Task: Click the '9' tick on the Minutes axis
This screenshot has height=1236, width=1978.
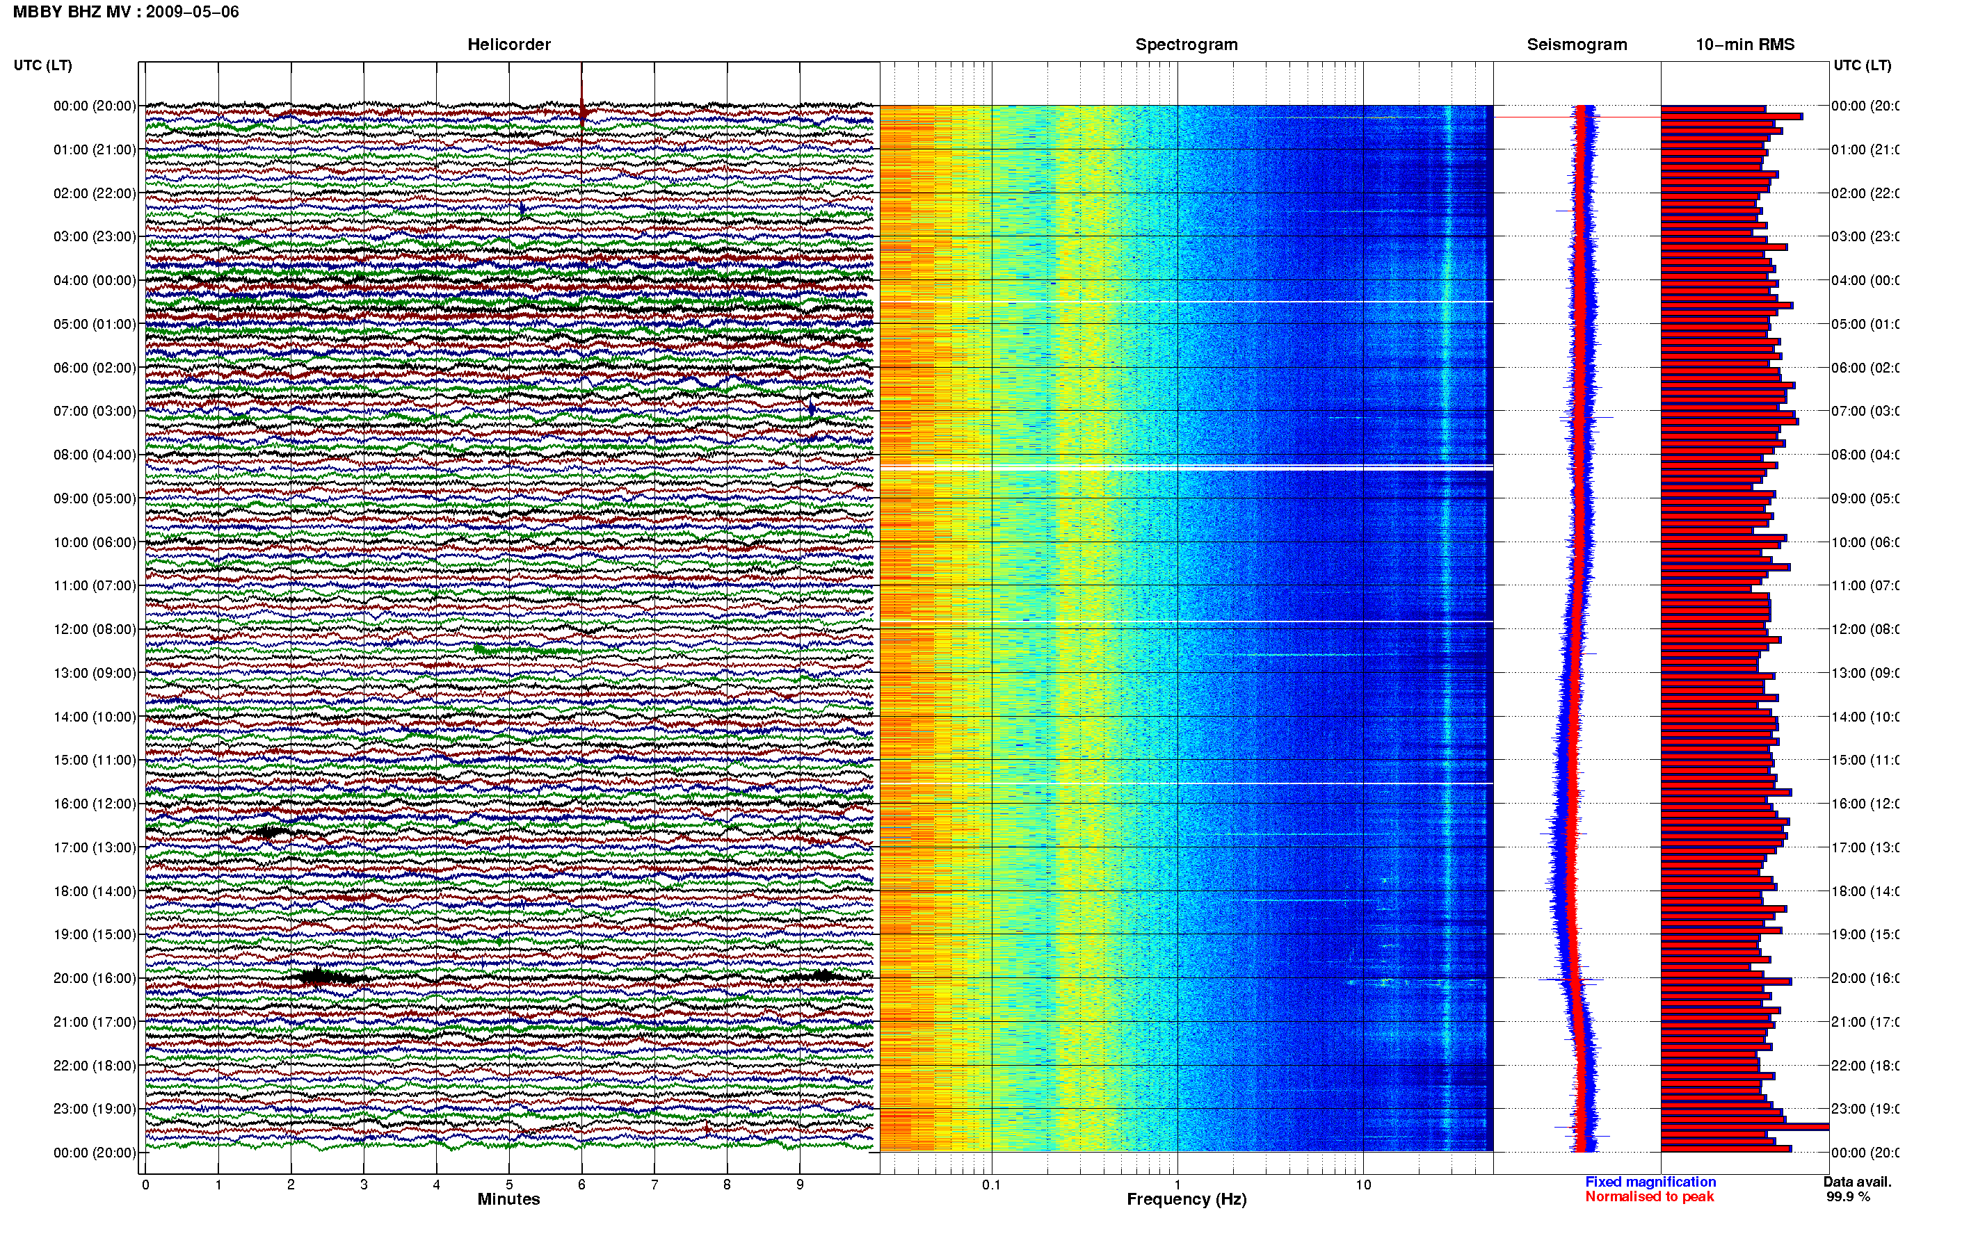Action: tap(800, 1185)
